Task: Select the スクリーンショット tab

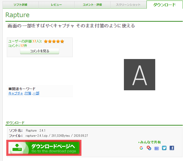Action: click(128, 5)
